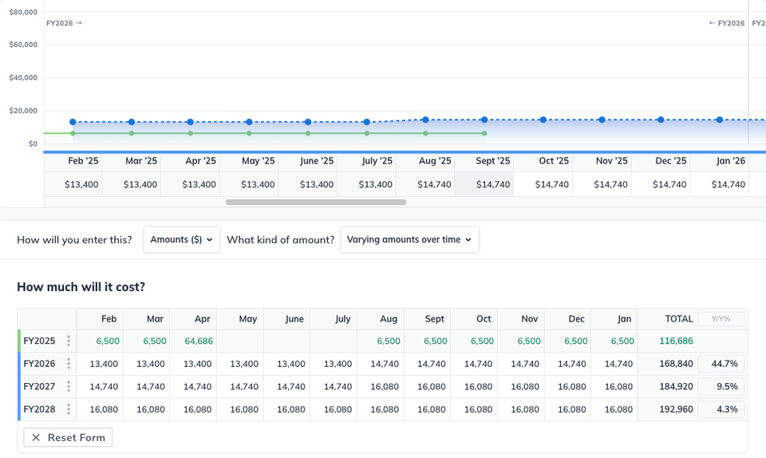
Task: Click the empty FY2025 June cell
Action: click(x=287, y=341)
